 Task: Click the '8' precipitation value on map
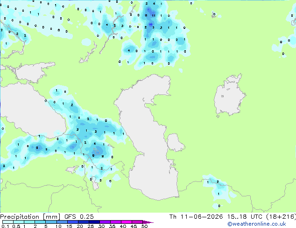[37, 148]
